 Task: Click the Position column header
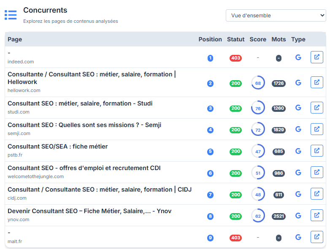[210, 39]
